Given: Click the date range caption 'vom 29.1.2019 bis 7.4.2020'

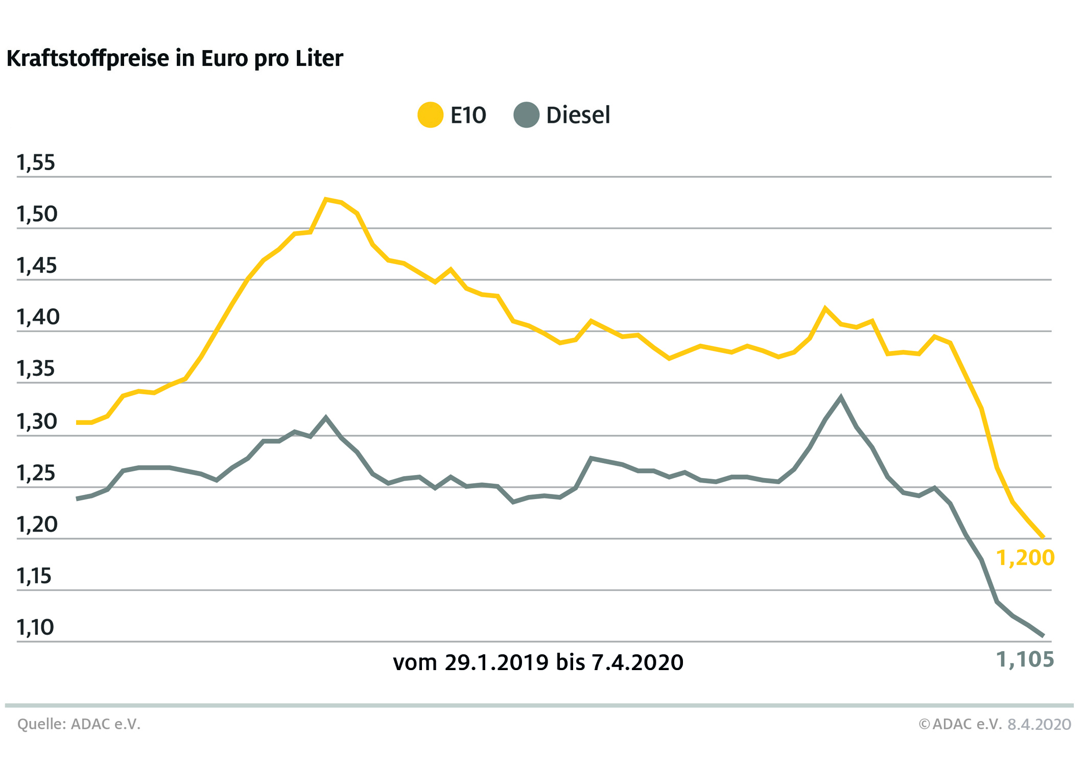Looking at the screenshot, I should tap(538, 663).
